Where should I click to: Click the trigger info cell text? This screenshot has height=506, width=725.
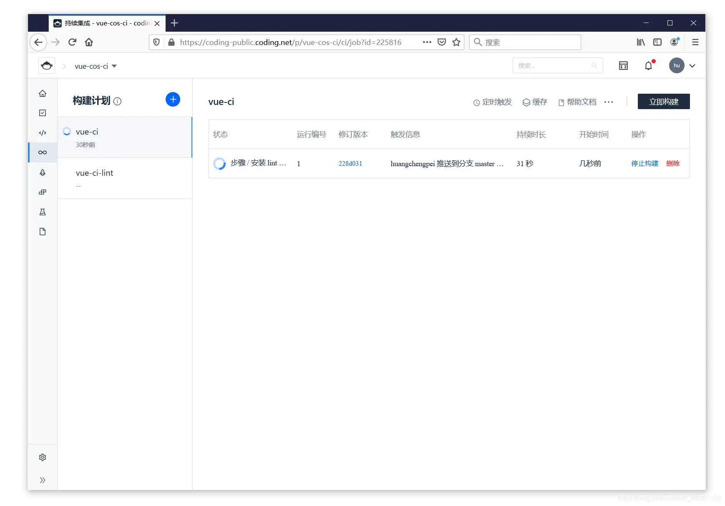pos(447,164)
